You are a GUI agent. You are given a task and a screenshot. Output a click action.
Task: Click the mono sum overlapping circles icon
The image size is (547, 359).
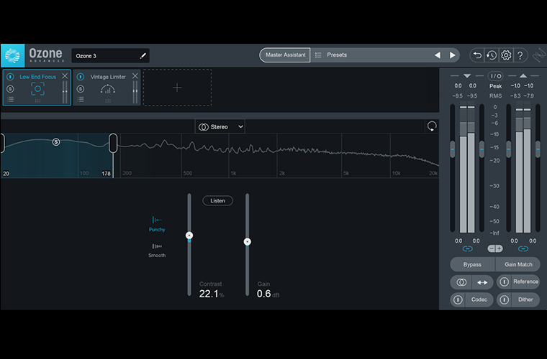[x=461, y=282]
